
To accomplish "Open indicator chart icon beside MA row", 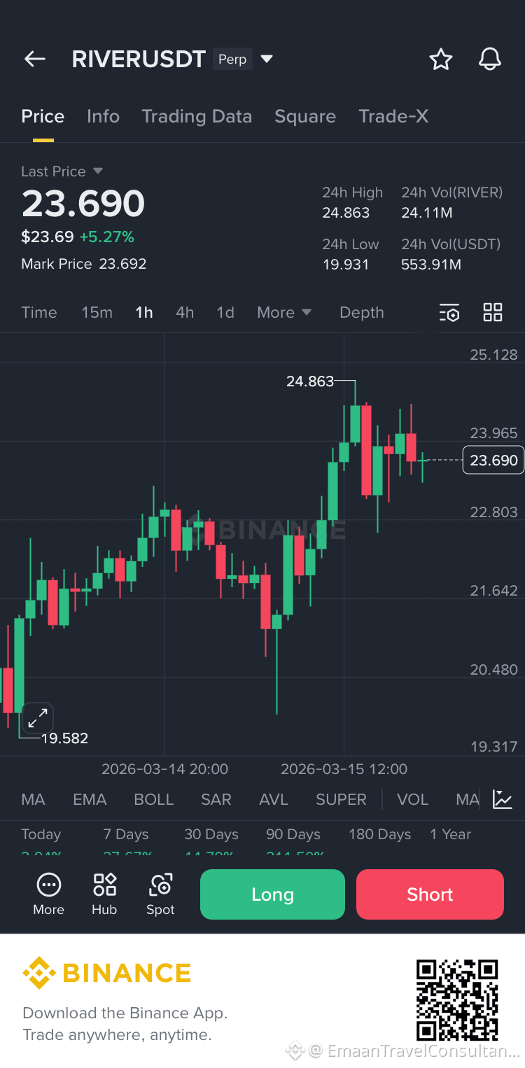I will 503,799.
